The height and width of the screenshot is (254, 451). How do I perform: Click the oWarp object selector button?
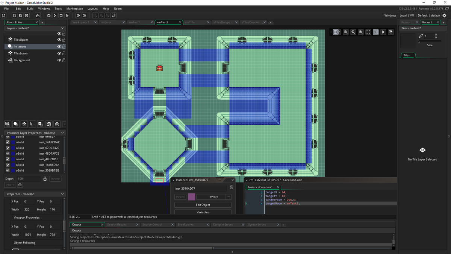pyautogui.click(x=211, y=197)
